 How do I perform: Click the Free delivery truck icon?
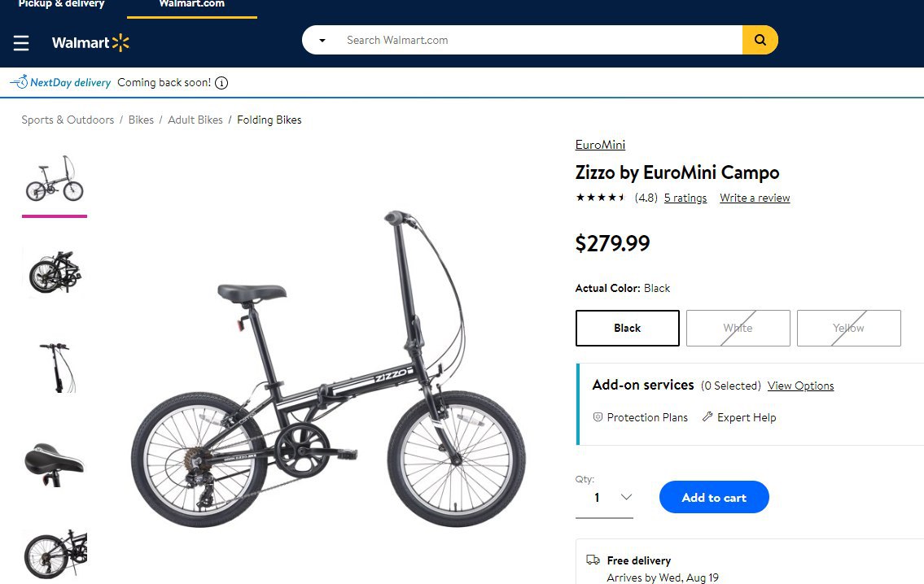coord(593,560)
